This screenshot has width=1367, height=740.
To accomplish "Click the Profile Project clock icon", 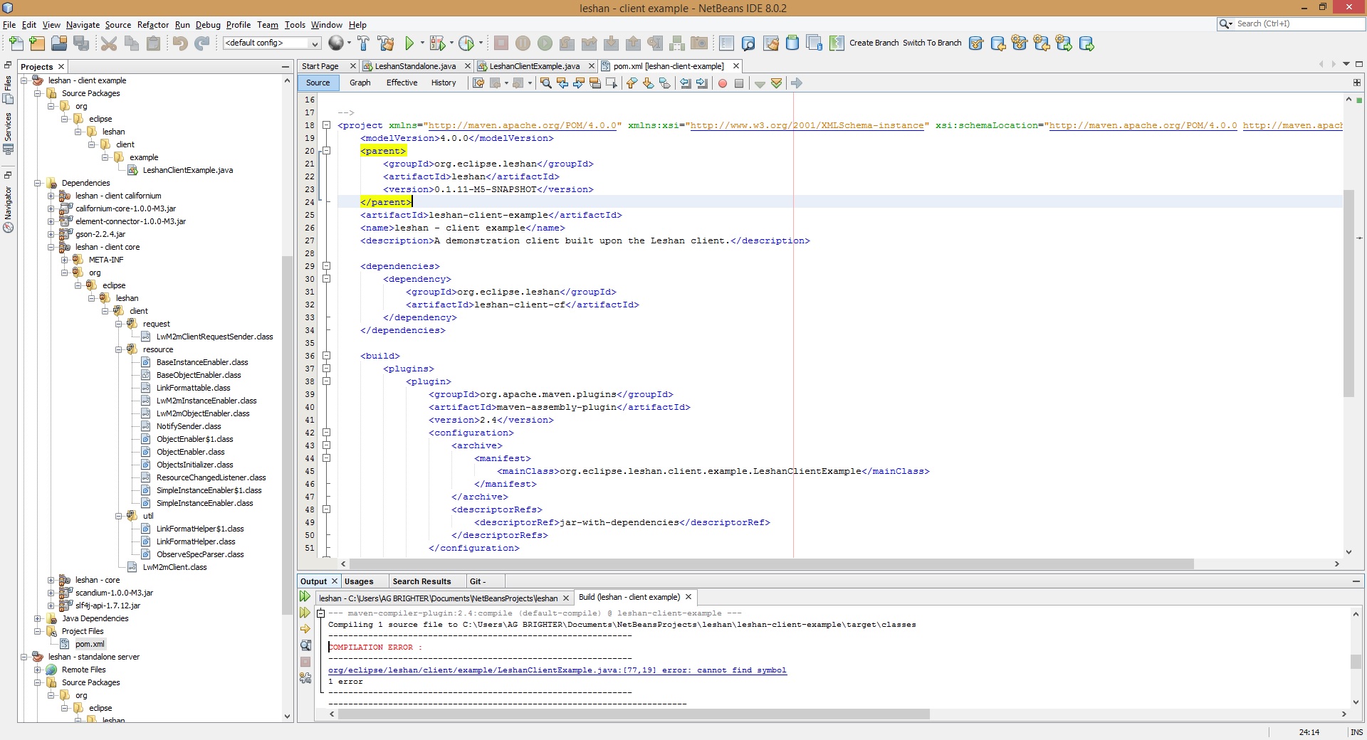I will 466,43.
